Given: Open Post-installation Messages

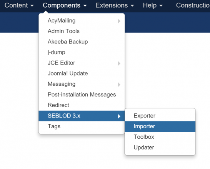Looking at the screenshot, I should tap(82, 94).
